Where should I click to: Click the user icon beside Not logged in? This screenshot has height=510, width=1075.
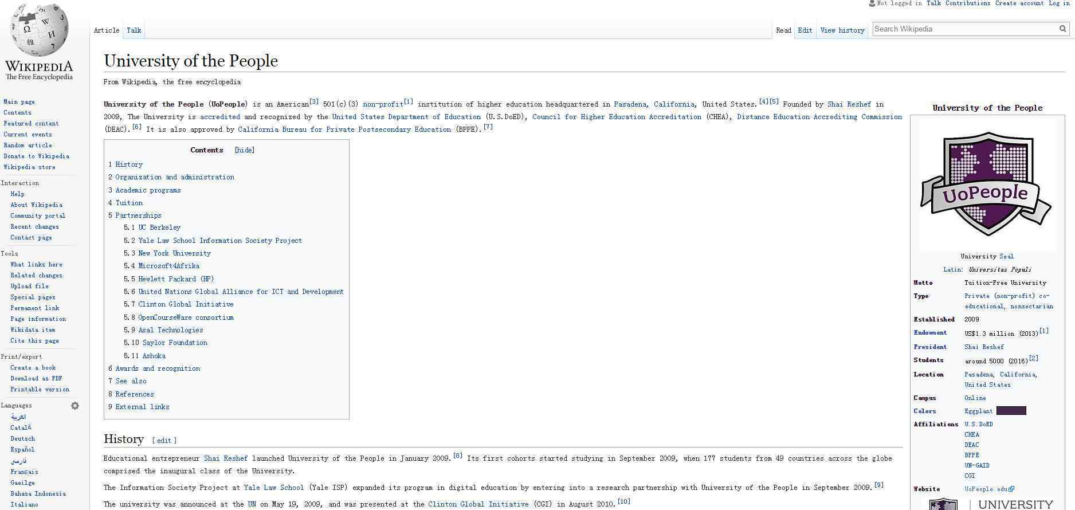click(872, 3)
